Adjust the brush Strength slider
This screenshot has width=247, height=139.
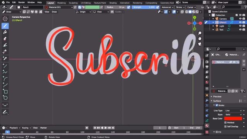click(144, 7)
